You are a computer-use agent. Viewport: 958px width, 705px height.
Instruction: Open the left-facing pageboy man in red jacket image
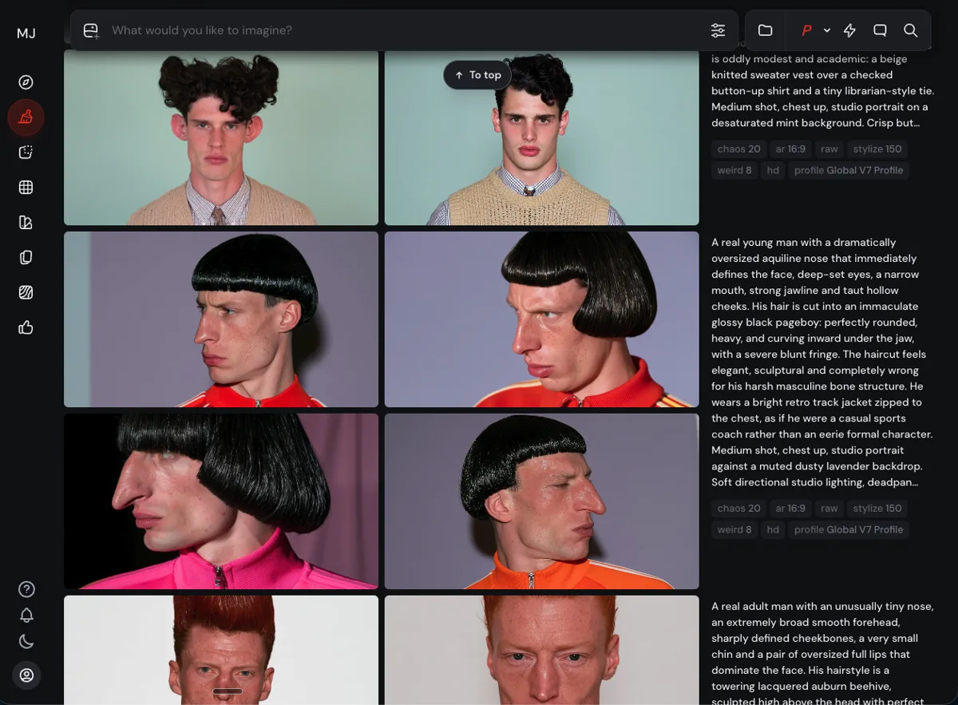coord(221,319)
